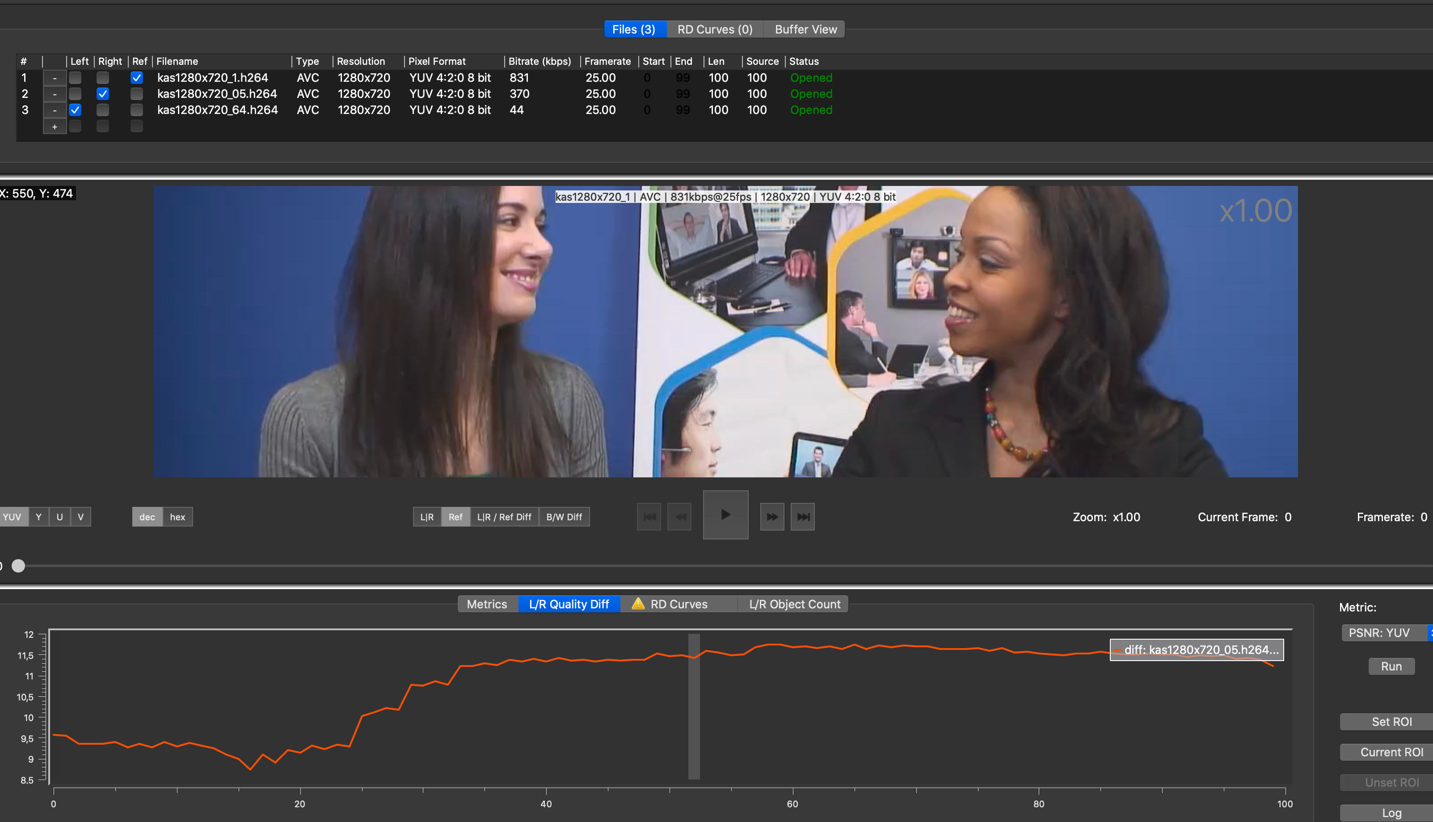
Task: Show only the Y plane
Action: [38, 517]
